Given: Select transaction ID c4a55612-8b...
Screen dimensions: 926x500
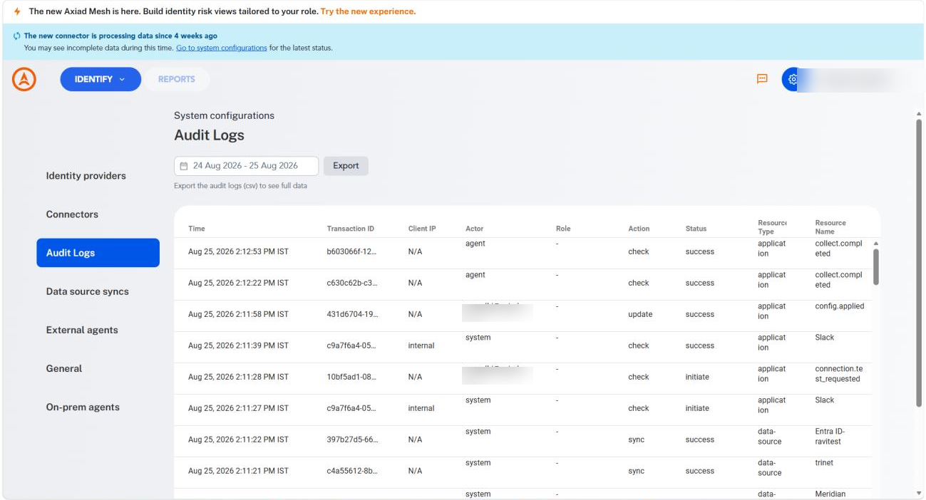Looking at the screenshot, I should [352, 471].
